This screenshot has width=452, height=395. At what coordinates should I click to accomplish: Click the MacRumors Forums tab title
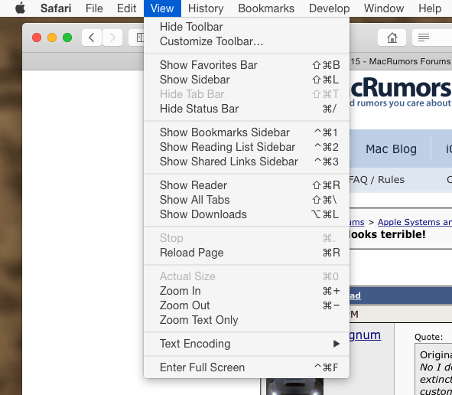(401, 61)
